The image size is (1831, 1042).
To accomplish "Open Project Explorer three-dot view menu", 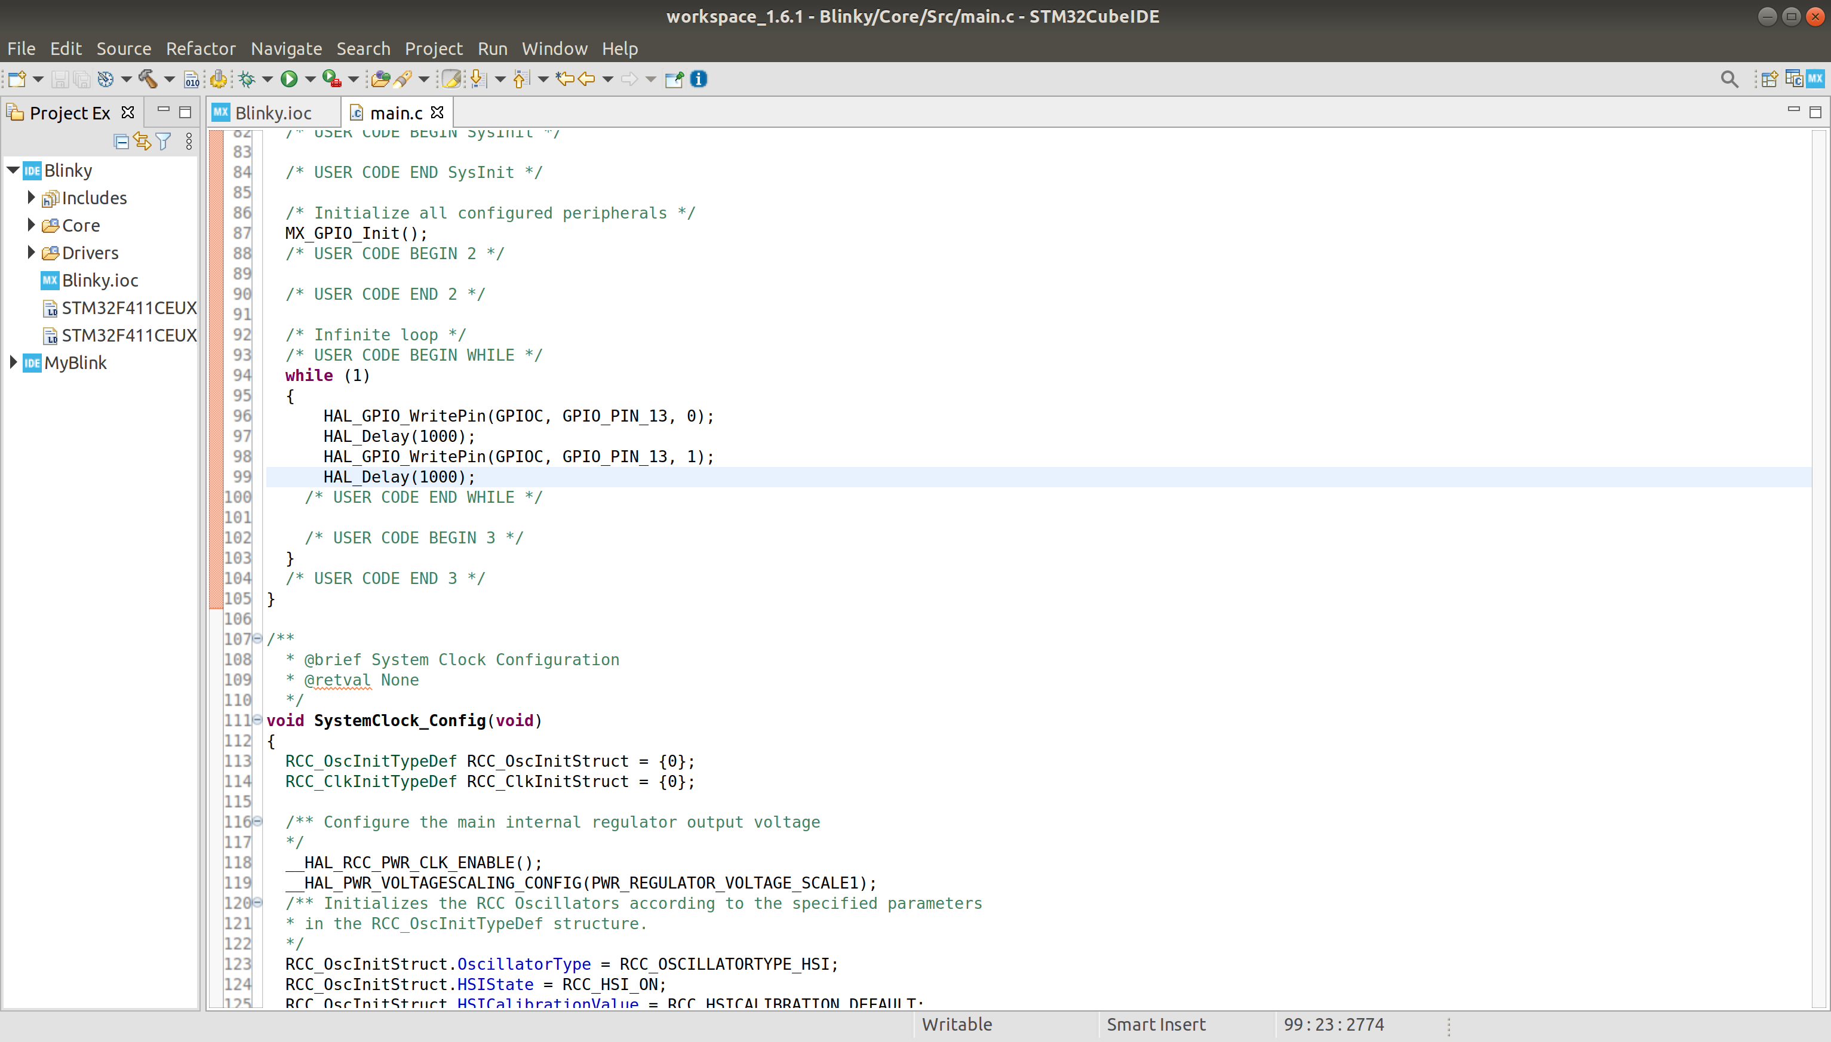I will (x=189, y=142).
